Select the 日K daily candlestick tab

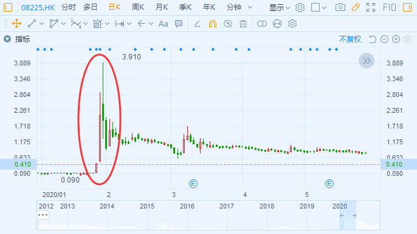(x=115, y=7)
